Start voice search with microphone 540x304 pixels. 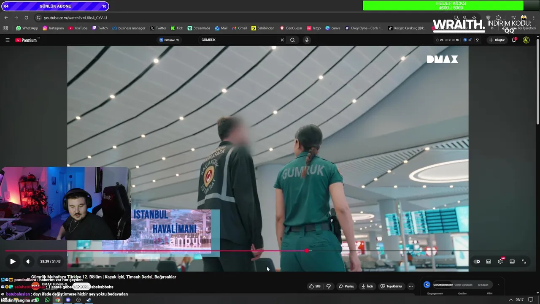tap(307, 40)
